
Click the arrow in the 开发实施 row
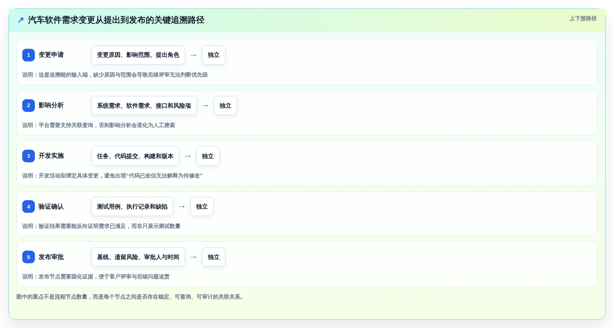click(x=188, y=156)
